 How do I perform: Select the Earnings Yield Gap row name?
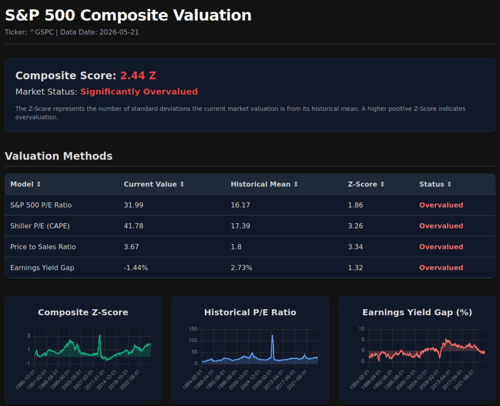pyautogui.click(x=42, y=268)
